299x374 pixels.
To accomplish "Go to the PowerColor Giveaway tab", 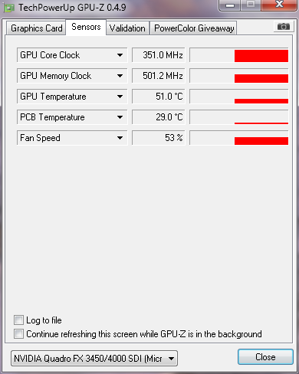I will 194,28.
